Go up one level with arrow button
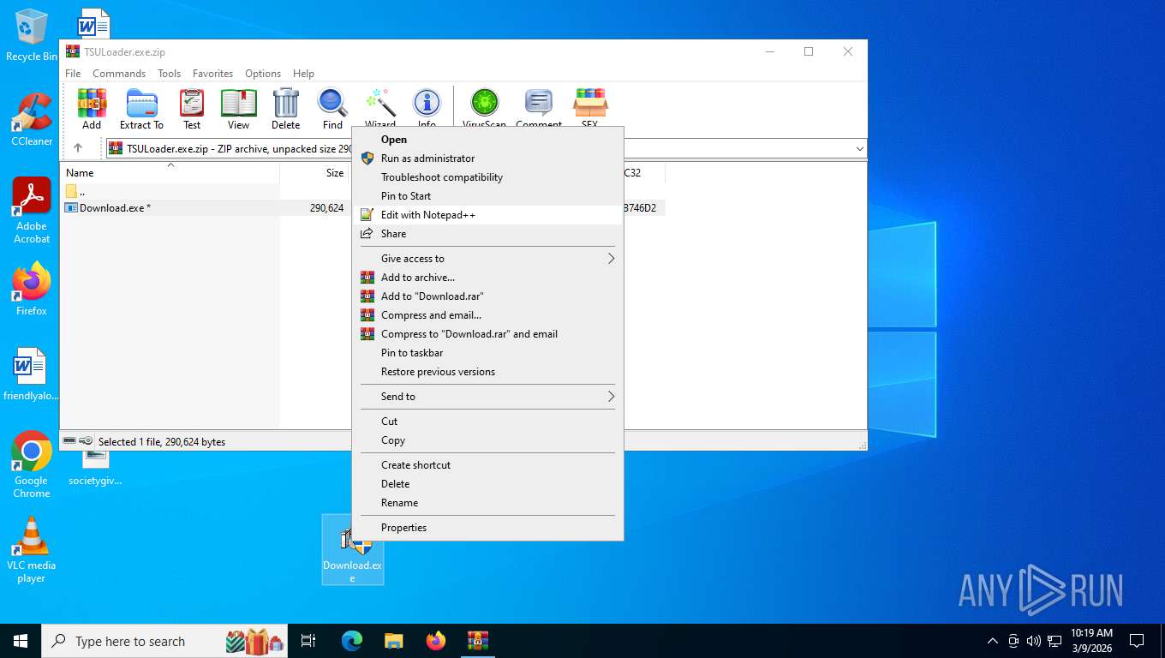This screenshot has width=1165, height=658. pyautogui.click(x=78, y=148)
